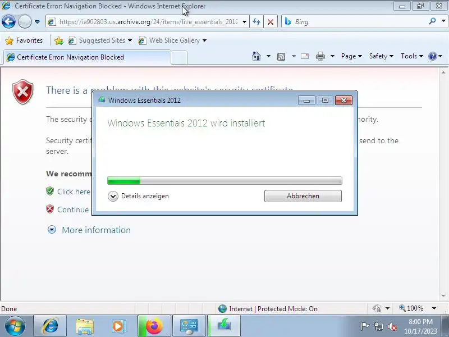Click the status bar privacy report icon
Viewport: 449px width, 337px height.
coord(377,308)
